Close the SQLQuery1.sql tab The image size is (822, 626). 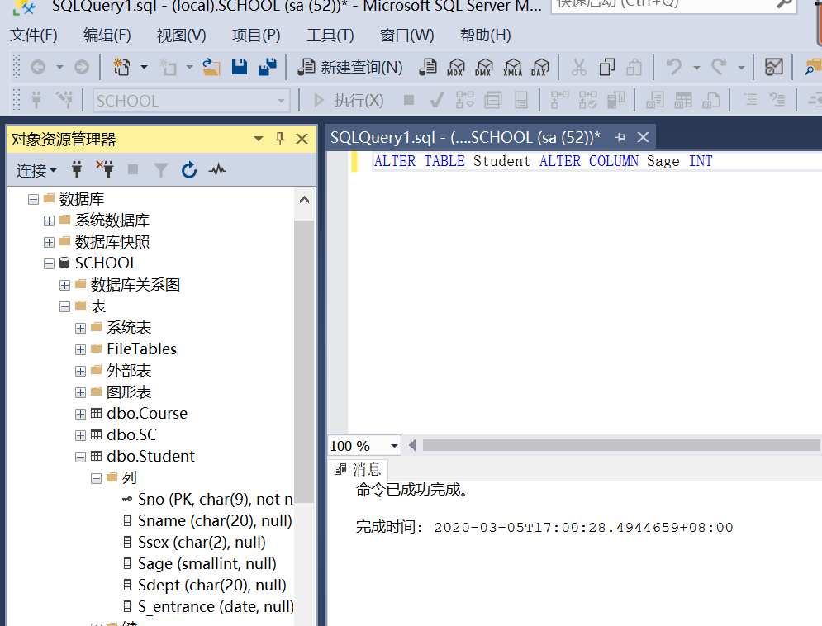click(643, 137)
